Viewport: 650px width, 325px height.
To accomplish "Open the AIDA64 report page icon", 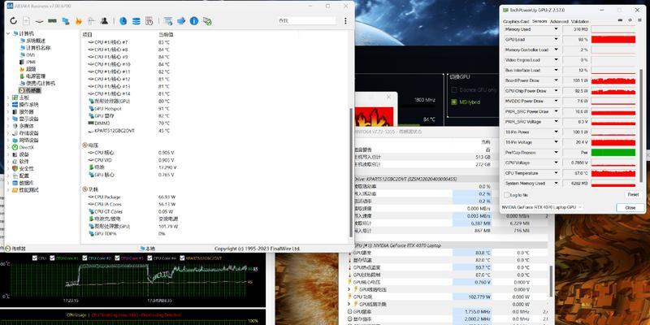I will 26,21.
